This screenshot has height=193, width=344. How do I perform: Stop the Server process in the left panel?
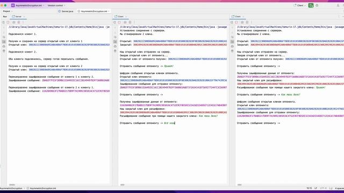8,23
